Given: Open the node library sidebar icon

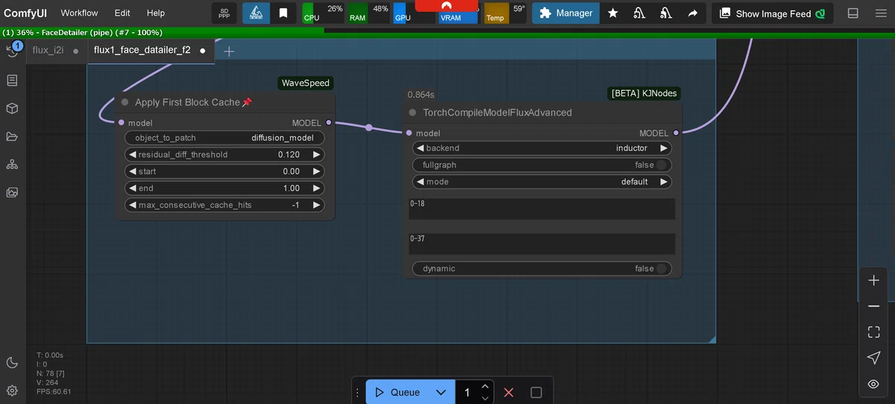Looking at the screenshot, I should pyautogui.click(x=12, y=80).
